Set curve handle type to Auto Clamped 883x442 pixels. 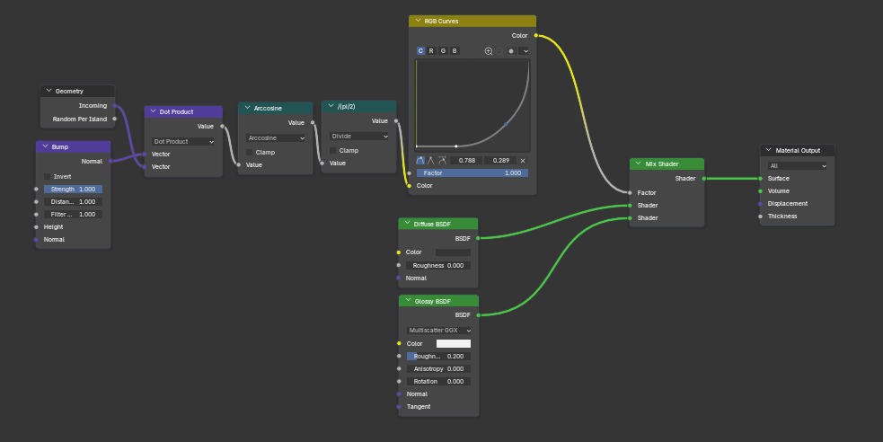point(442,161)
